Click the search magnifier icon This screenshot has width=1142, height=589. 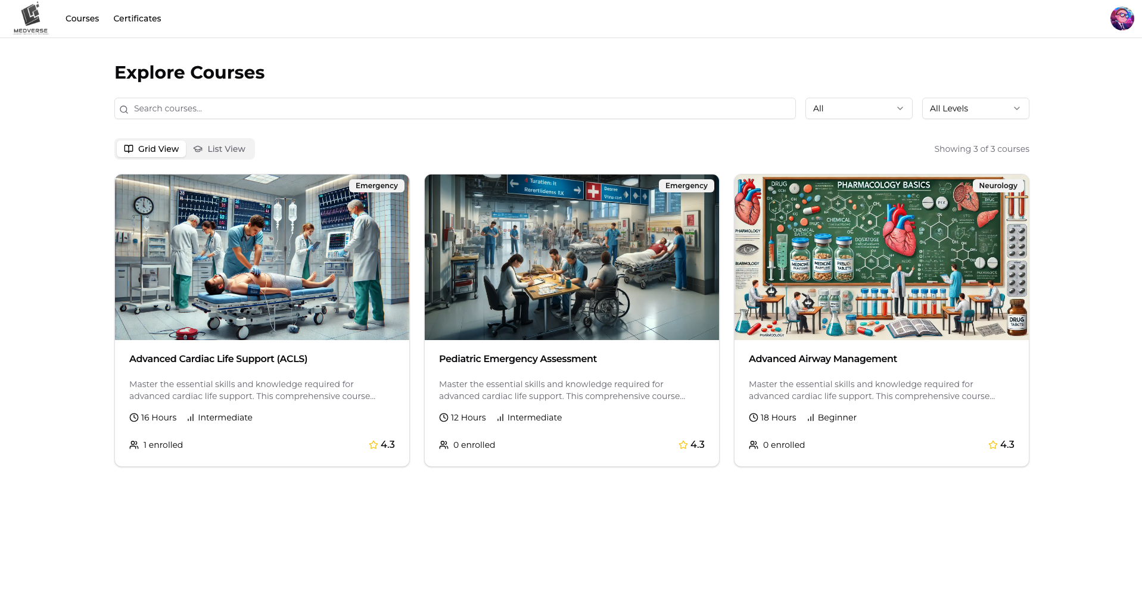[124, 109]
